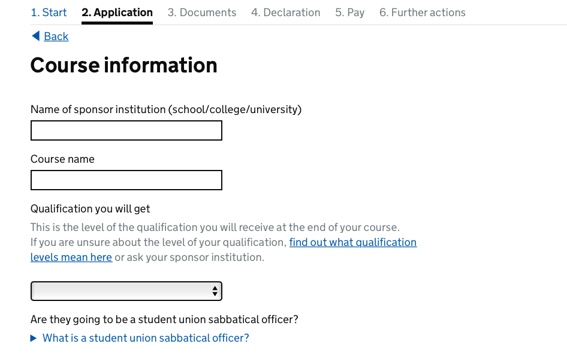Click the sabbatical officer question text
Viewport: 567px width, 362px height.
tap(164, 320)
